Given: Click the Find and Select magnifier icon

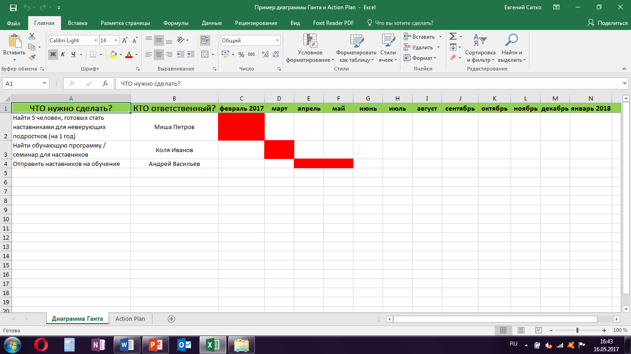Looking at the screenshot, I should 511,41.
